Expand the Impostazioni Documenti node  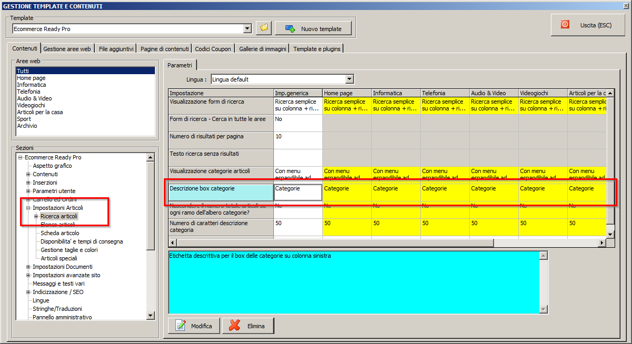[x=28, y=267]
